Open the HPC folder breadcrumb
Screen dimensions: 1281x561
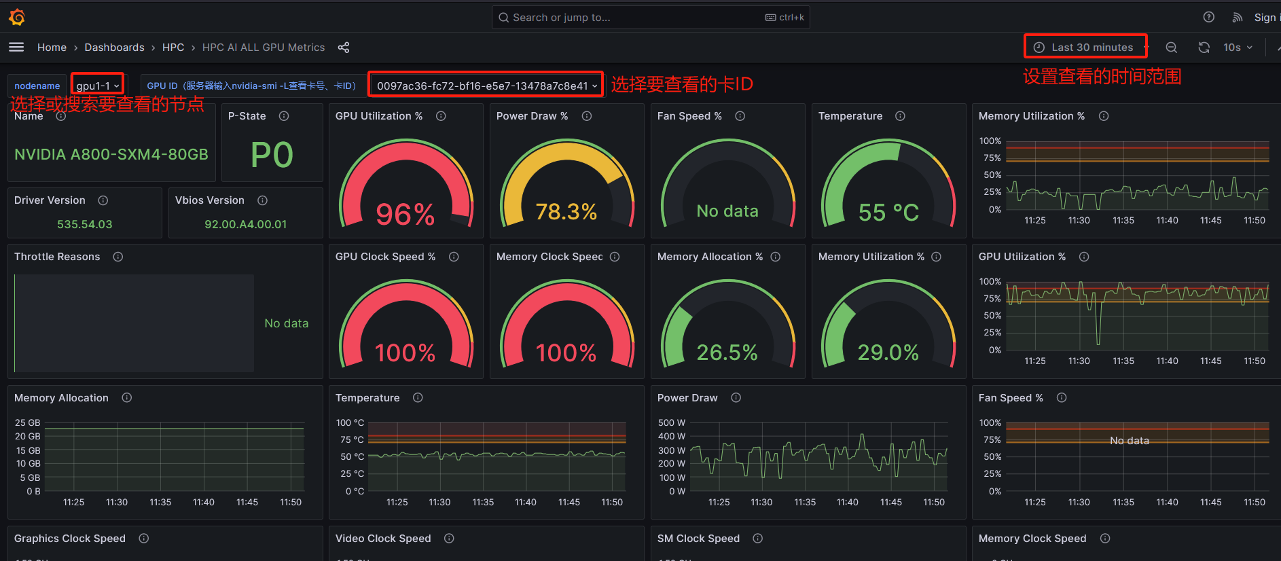coord(173,48)
